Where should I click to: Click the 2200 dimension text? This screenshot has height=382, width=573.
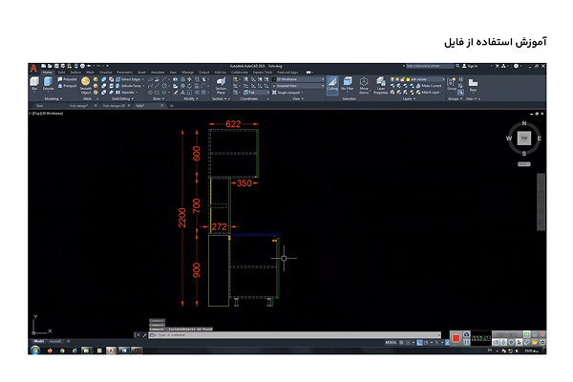click(x=182, y=218)
